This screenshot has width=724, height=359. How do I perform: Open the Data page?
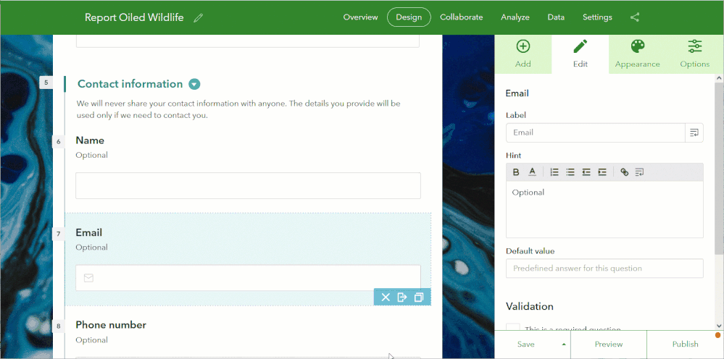tap(556, 17)
